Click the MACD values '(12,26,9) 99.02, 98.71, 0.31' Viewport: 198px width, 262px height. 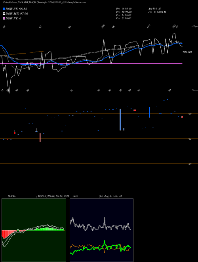click(53, 196)
